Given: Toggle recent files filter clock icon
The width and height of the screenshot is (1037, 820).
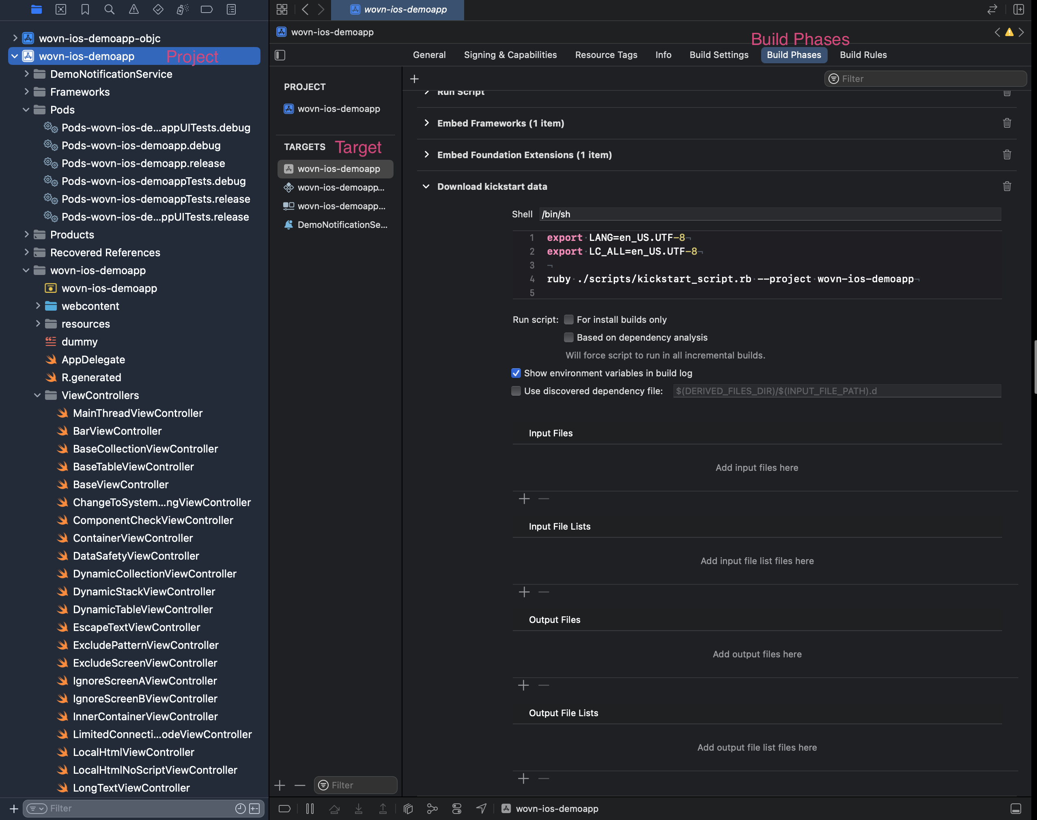Looking at the screenshot, I should click(x=241, y=809).
